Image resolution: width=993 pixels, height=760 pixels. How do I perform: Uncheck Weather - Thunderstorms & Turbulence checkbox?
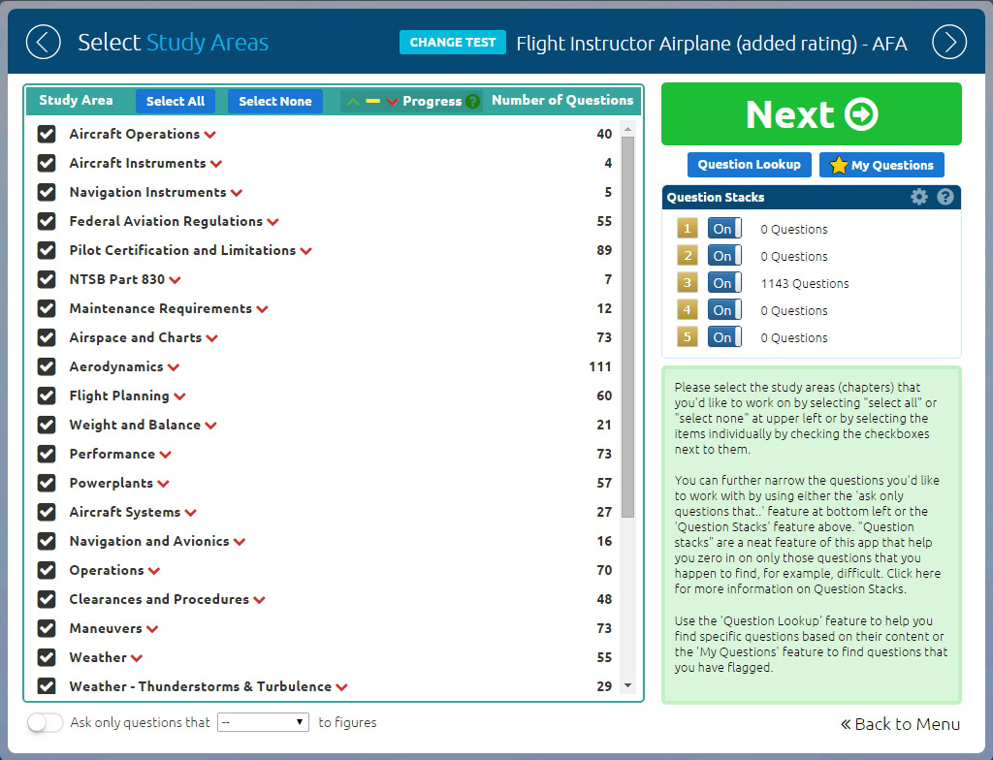(x=47, y=686)
